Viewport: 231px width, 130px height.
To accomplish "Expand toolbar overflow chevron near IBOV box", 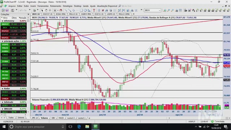I will (141, 10).
